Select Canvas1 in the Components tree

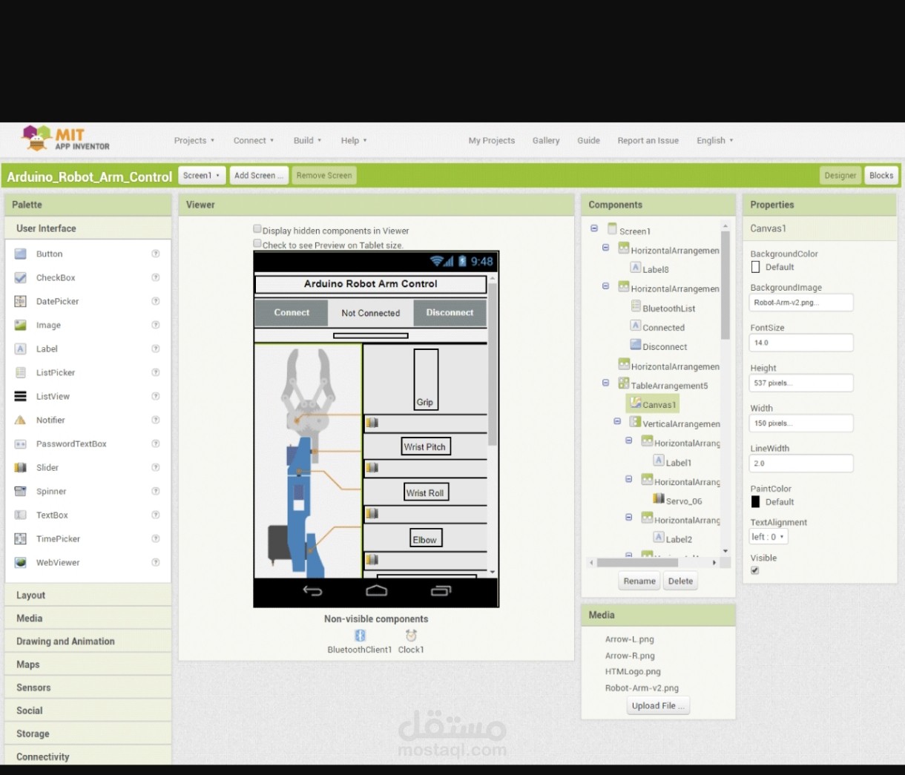tap(653, 404)
